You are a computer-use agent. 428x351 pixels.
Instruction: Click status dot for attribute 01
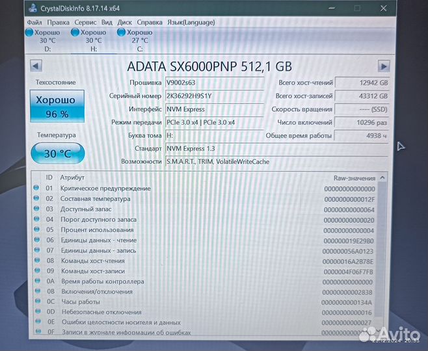pos(36,188)
